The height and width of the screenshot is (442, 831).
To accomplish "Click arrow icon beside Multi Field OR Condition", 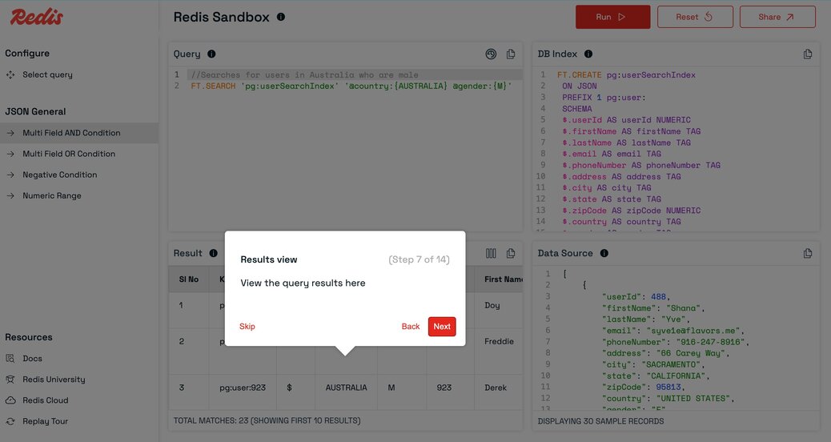I will [10, 154].
